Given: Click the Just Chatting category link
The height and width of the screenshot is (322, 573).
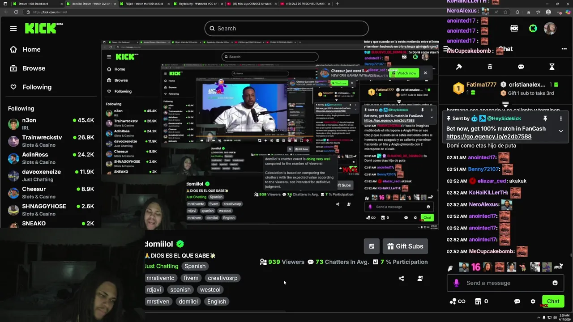Looking at the screenshot, I should coord(161,266).
